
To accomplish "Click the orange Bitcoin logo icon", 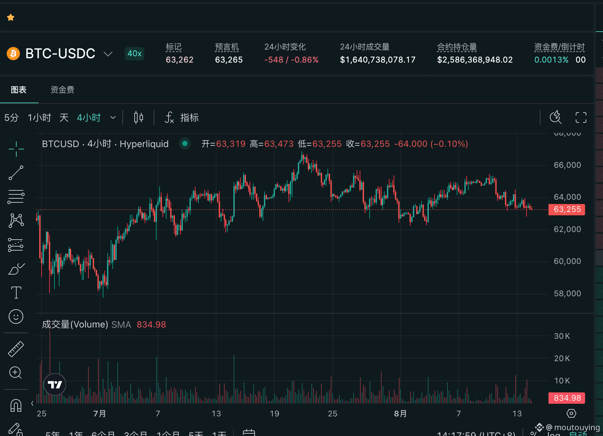I will [13, 53].
